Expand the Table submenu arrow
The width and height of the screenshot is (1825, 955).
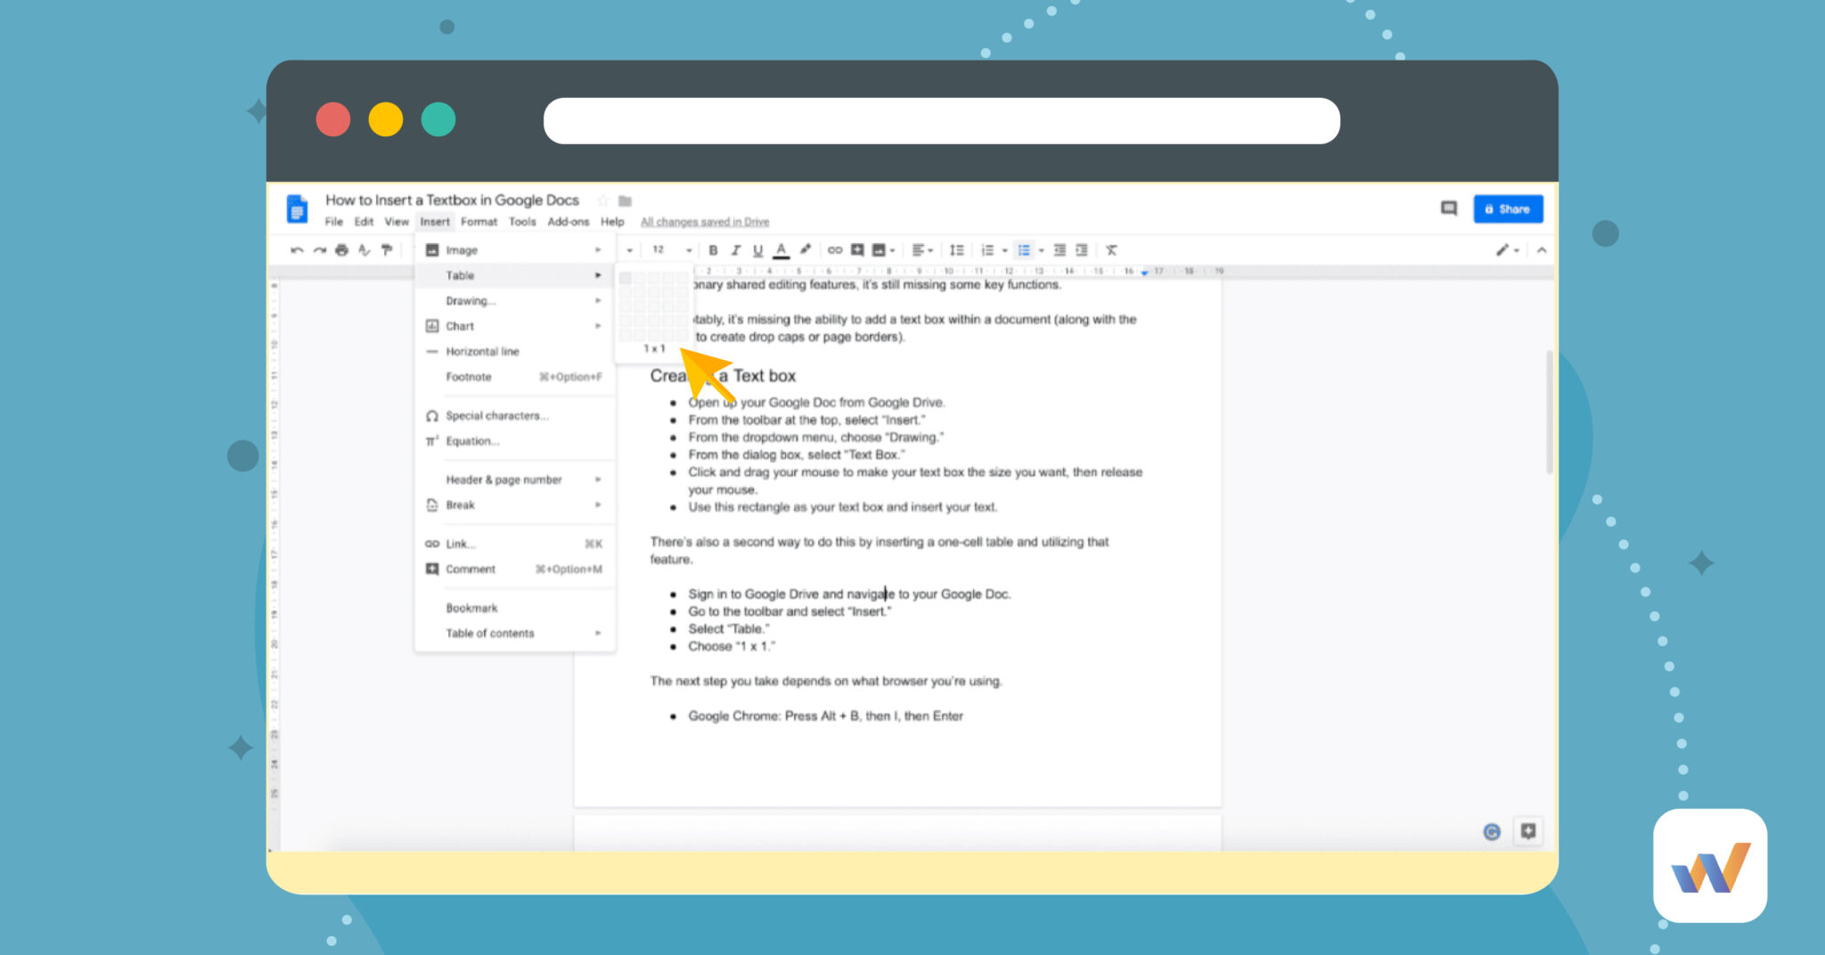click(x=597, y=275)
